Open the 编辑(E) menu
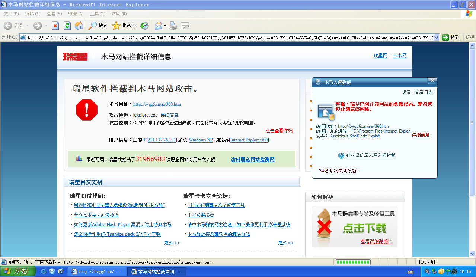Screen dimensions: 476x277 [33, 14]
